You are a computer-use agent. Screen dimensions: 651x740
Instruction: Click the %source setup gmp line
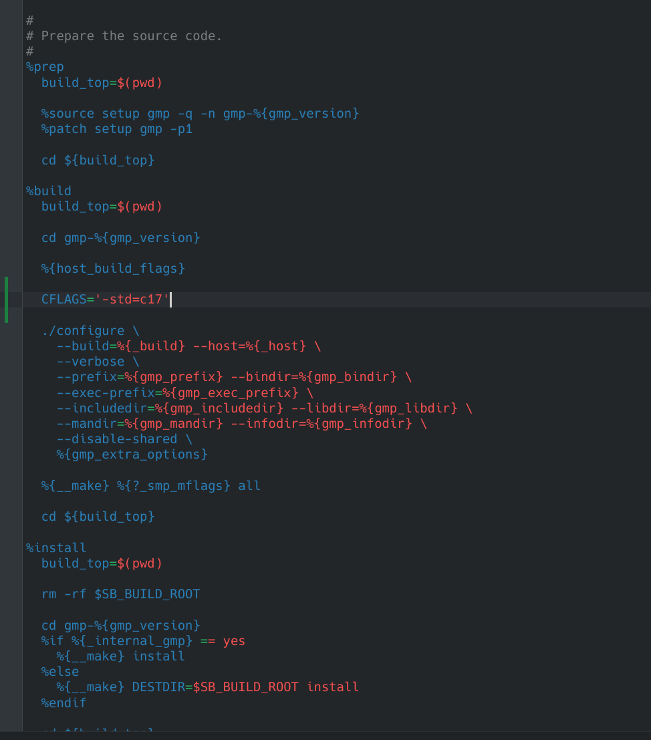point(200,114)
